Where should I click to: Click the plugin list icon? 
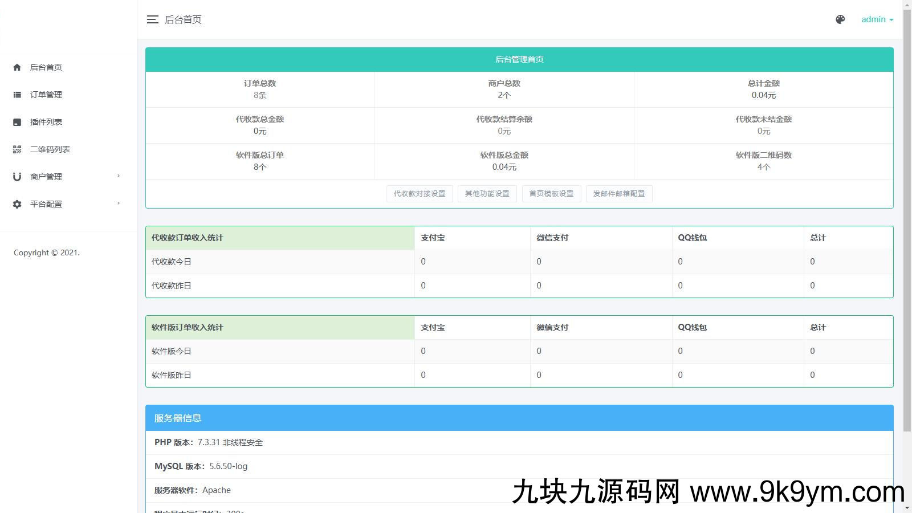tap(17, 122)
